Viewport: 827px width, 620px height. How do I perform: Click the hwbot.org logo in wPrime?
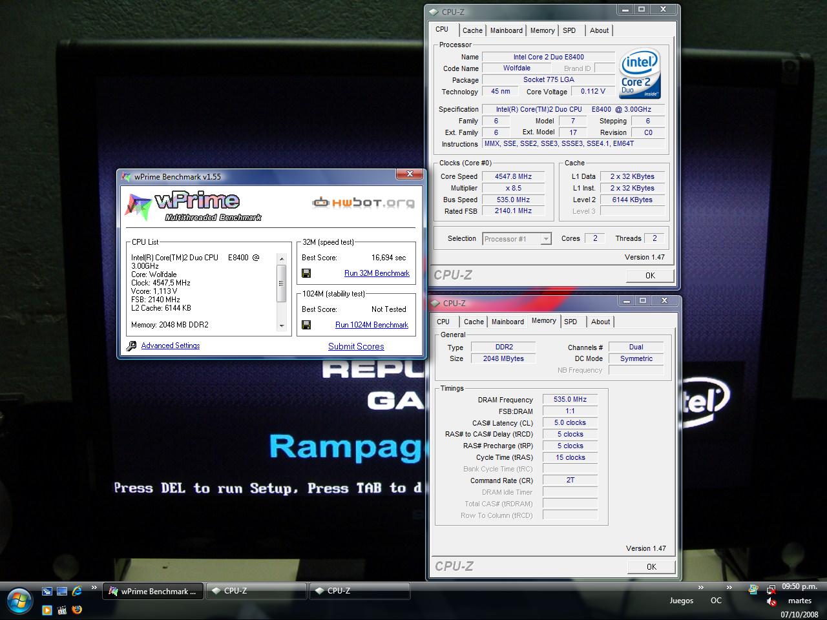click(x=363, y=203)
